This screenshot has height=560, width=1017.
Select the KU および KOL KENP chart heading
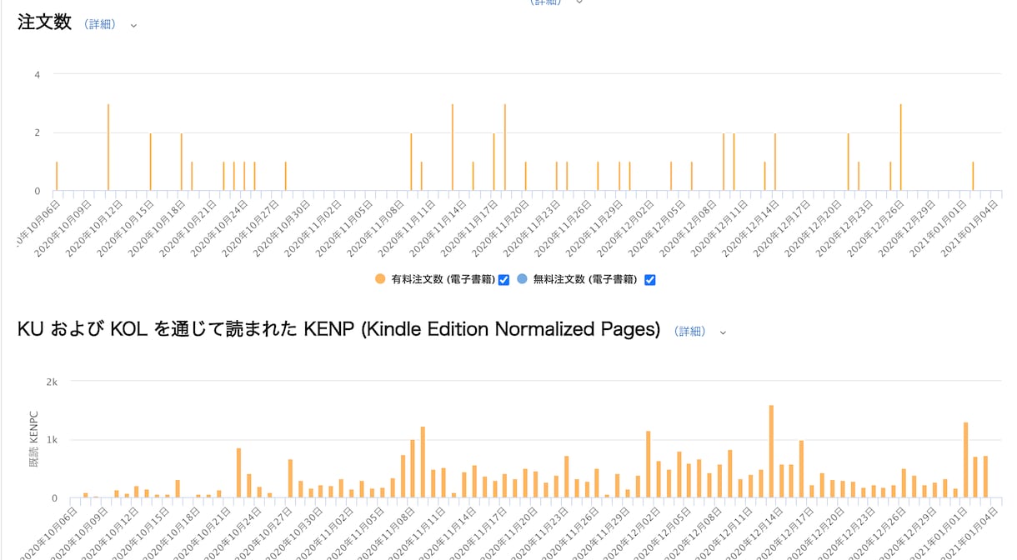pos(338,329)
